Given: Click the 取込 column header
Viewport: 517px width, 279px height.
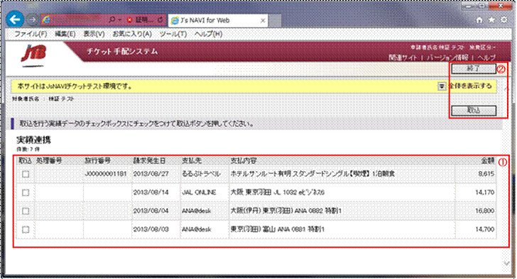Looking at the screenshot, I should [x=25, y=160].
